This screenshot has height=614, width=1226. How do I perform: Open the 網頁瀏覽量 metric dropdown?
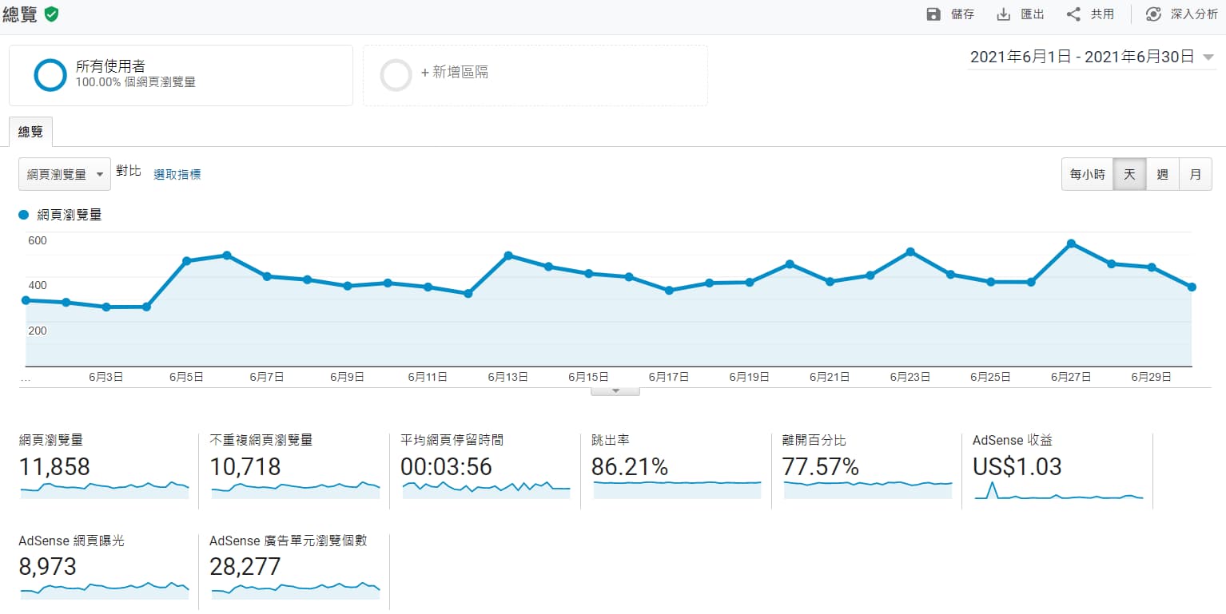65,174
